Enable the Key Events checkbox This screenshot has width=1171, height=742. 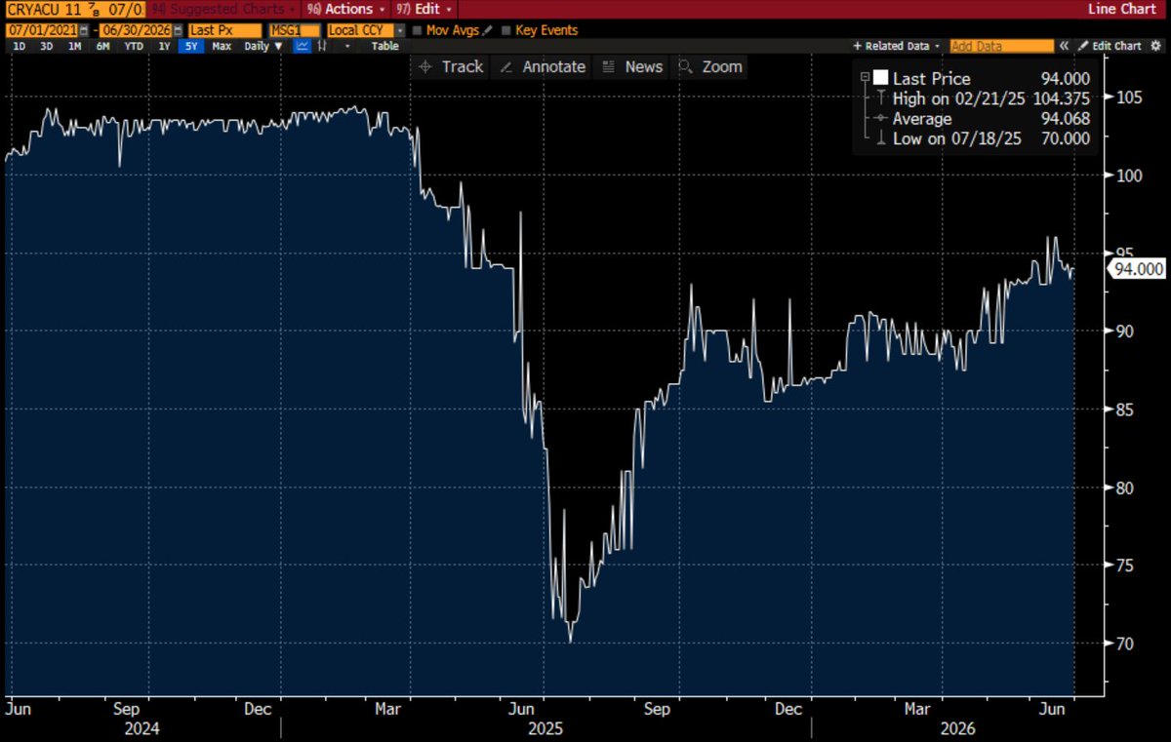click(x=505, y=30)
